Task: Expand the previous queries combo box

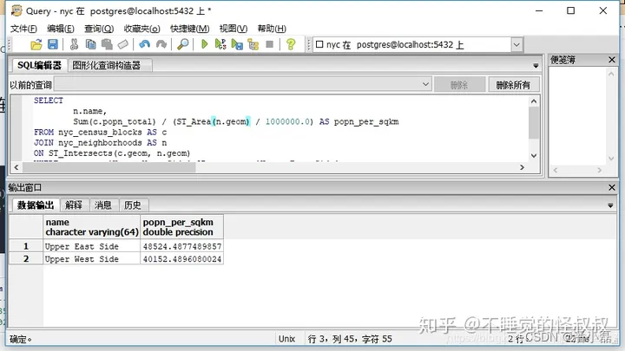Action: point(425,84)
